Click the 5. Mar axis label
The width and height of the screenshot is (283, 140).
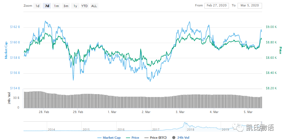click(248, 112)
